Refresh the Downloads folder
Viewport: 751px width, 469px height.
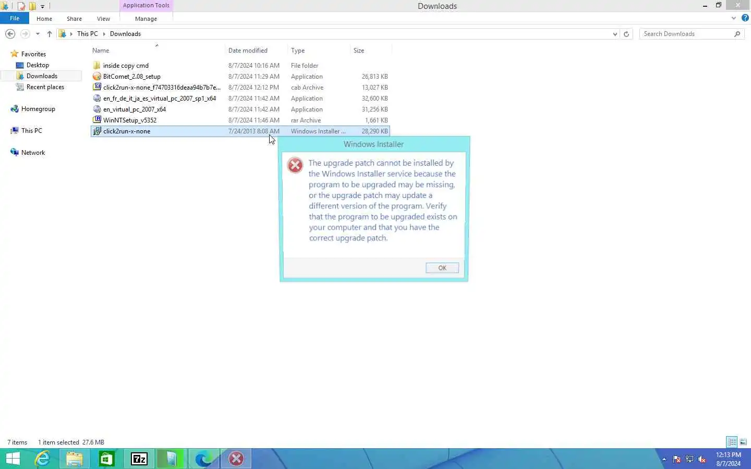click(626, 34)
